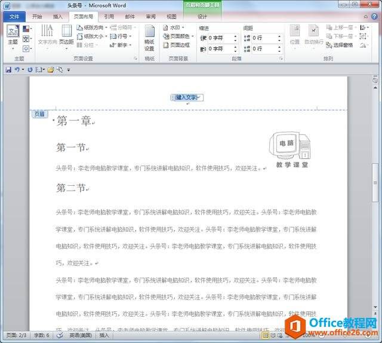Open the Watermark (水印) icon menu

(x=165, y=27)
